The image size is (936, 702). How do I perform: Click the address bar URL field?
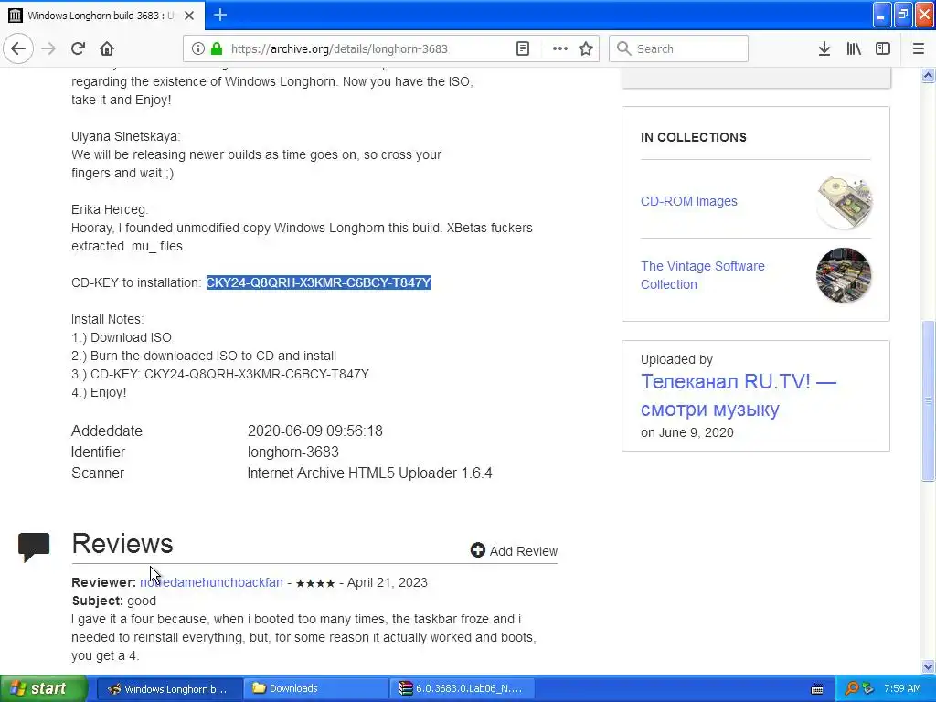(339, 48)
